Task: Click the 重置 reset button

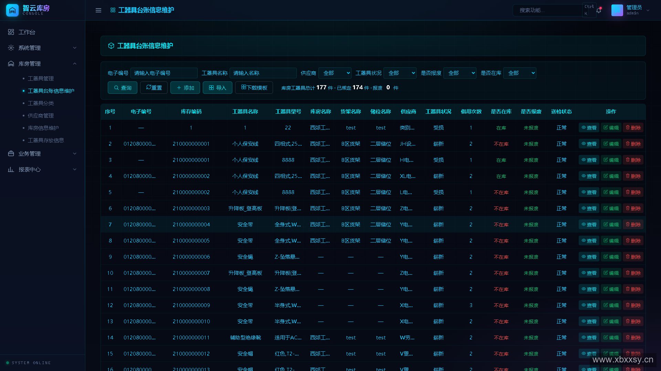Action: tap(154, 88)
